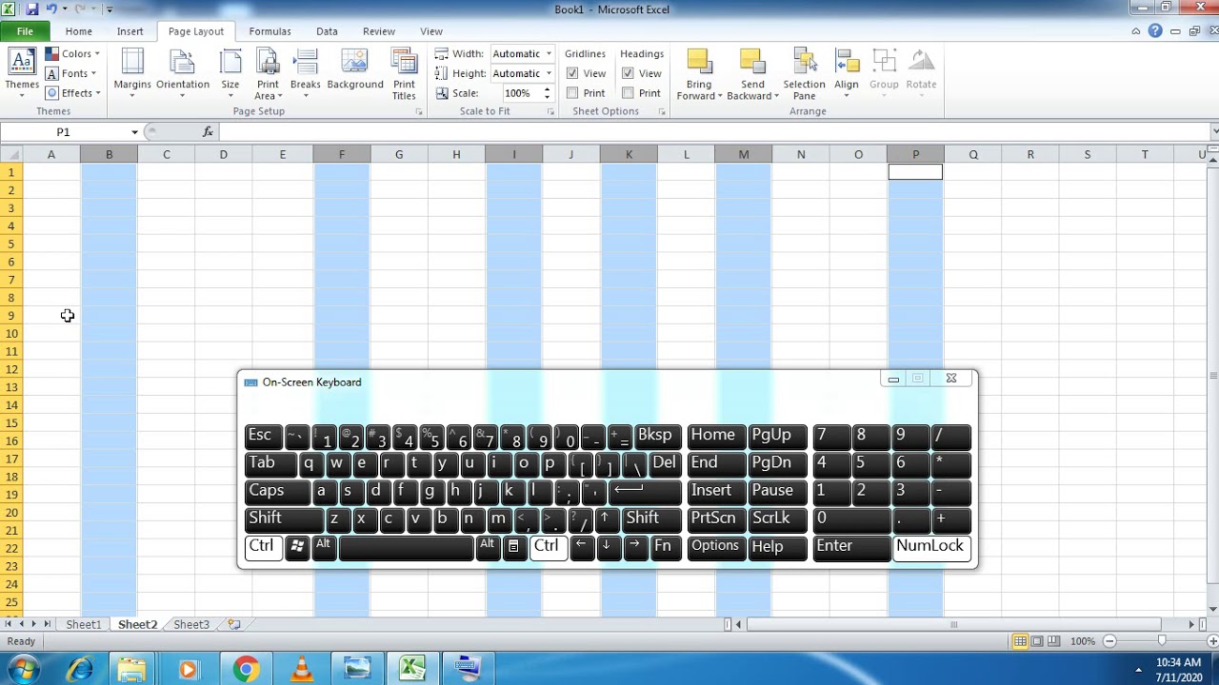Choose a paper Size
Screen dimensions: 1219x685
(x=230, y=72)
